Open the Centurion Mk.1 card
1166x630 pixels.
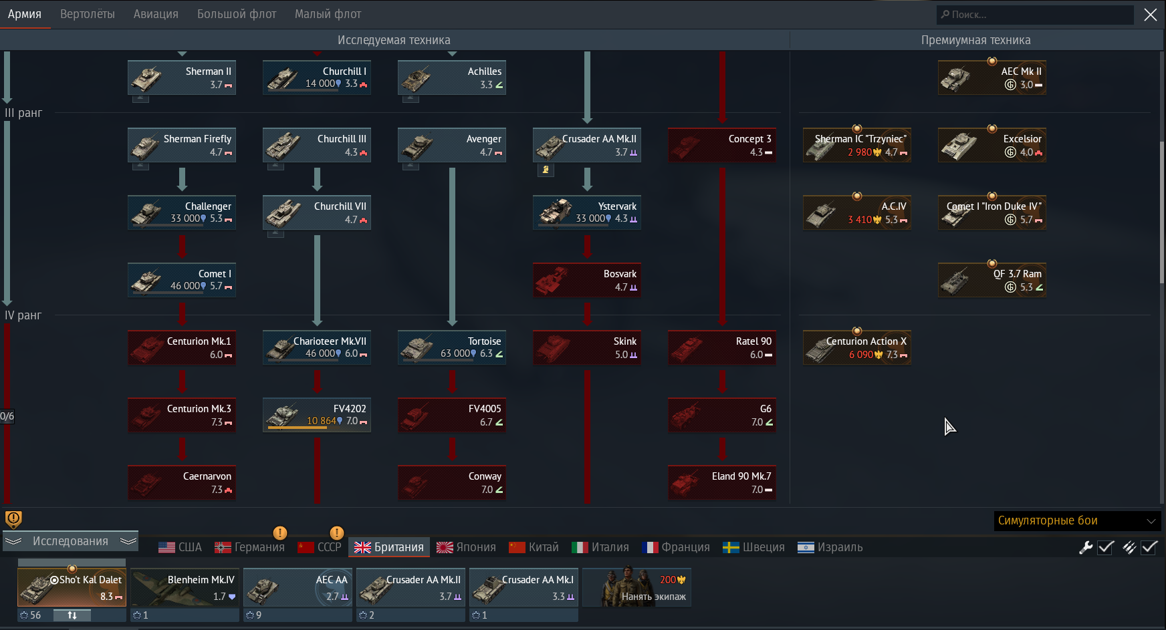tap(182, 347)
